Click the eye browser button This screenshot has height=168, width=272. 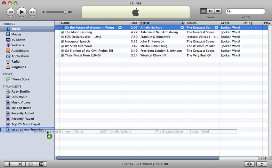click(249, 164)
